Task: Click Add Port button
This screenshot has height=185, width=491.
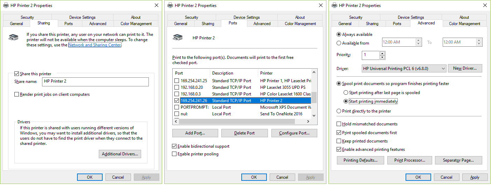Action: (x=195, y=133)
